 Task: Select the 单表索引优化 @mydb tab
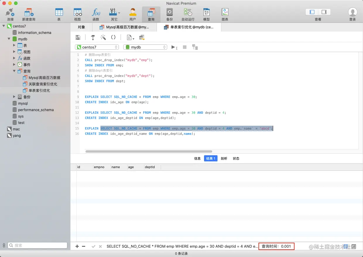click(x=189, y=27)
